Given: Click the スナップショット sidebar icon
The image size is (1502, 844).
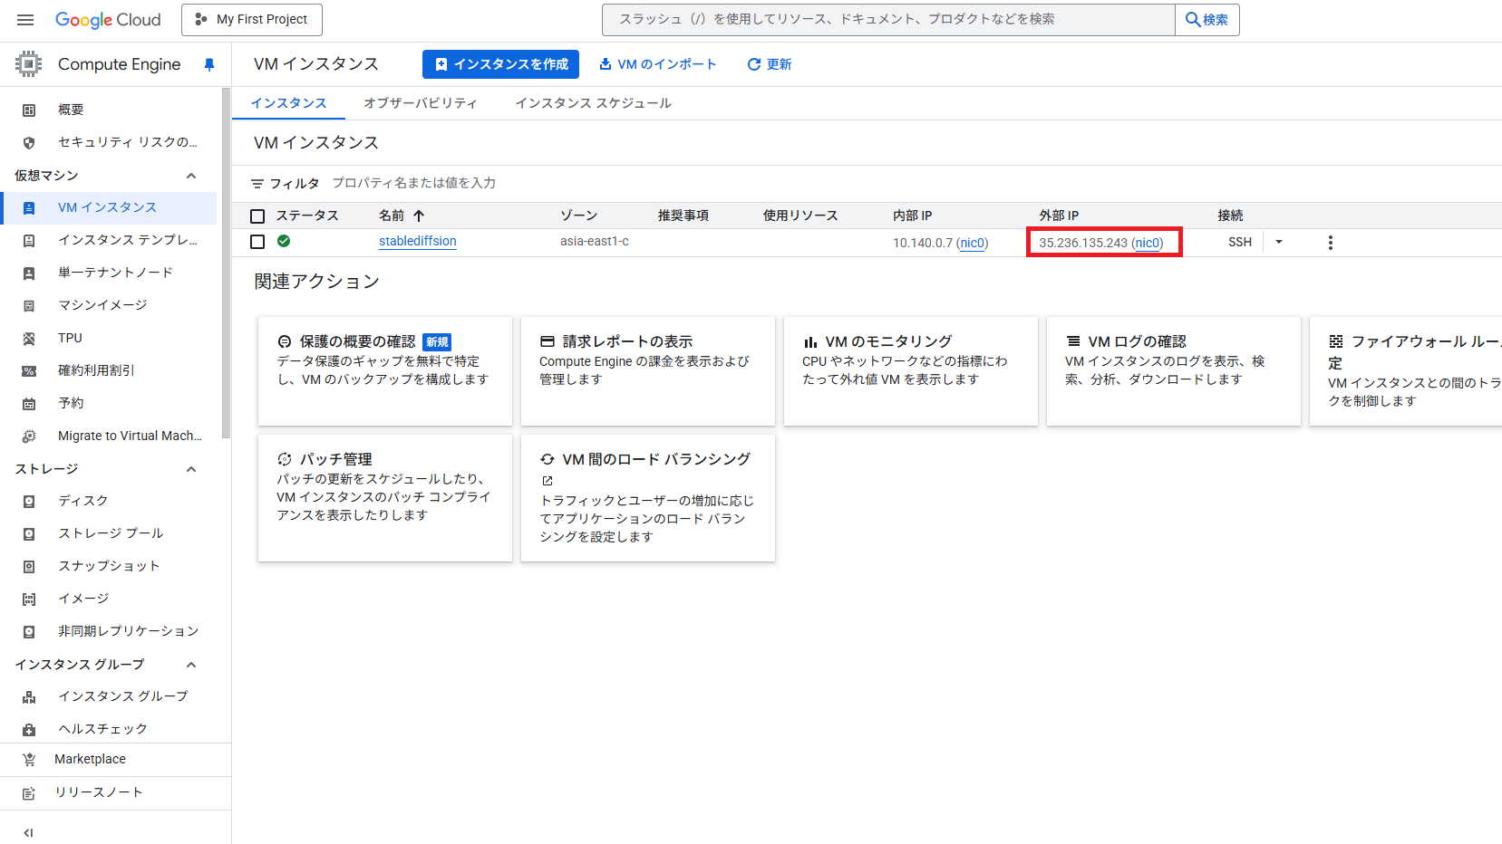Looking at the screenshot, I should [x=29, y=566].
